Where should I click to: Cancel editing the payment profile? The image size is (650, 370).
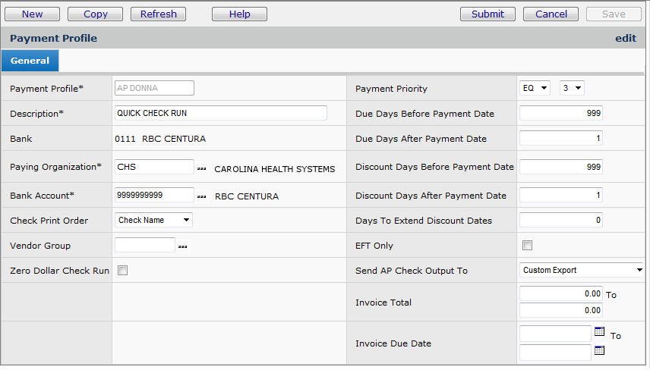click(x=551, y=14)
